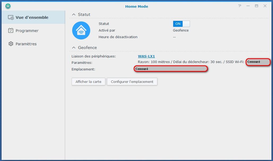Click the Paramètres gear icon
Screen dimensions: 273x161
tap(11, 44)
